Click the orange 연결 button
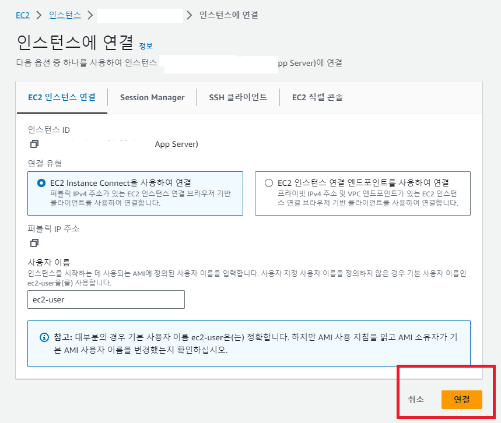The height and width of the screenshot is (423, 501). [462, 399]
